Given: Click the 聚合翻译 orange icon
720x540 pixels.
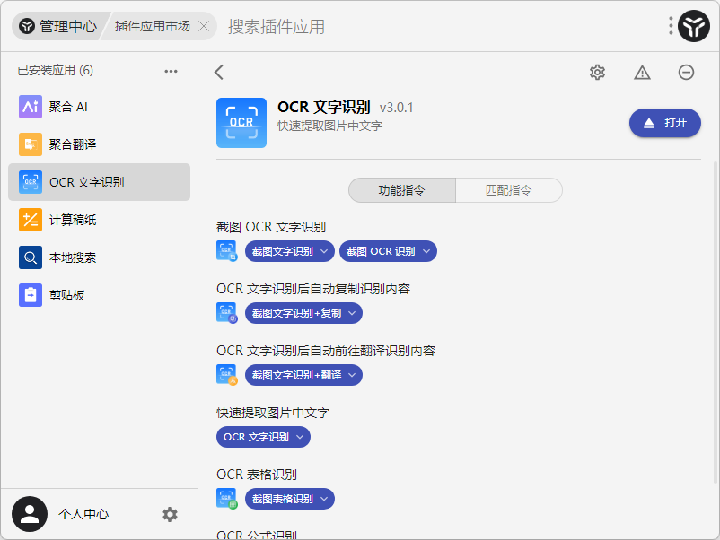Looking at the screenshot, I should pos(31,144).
